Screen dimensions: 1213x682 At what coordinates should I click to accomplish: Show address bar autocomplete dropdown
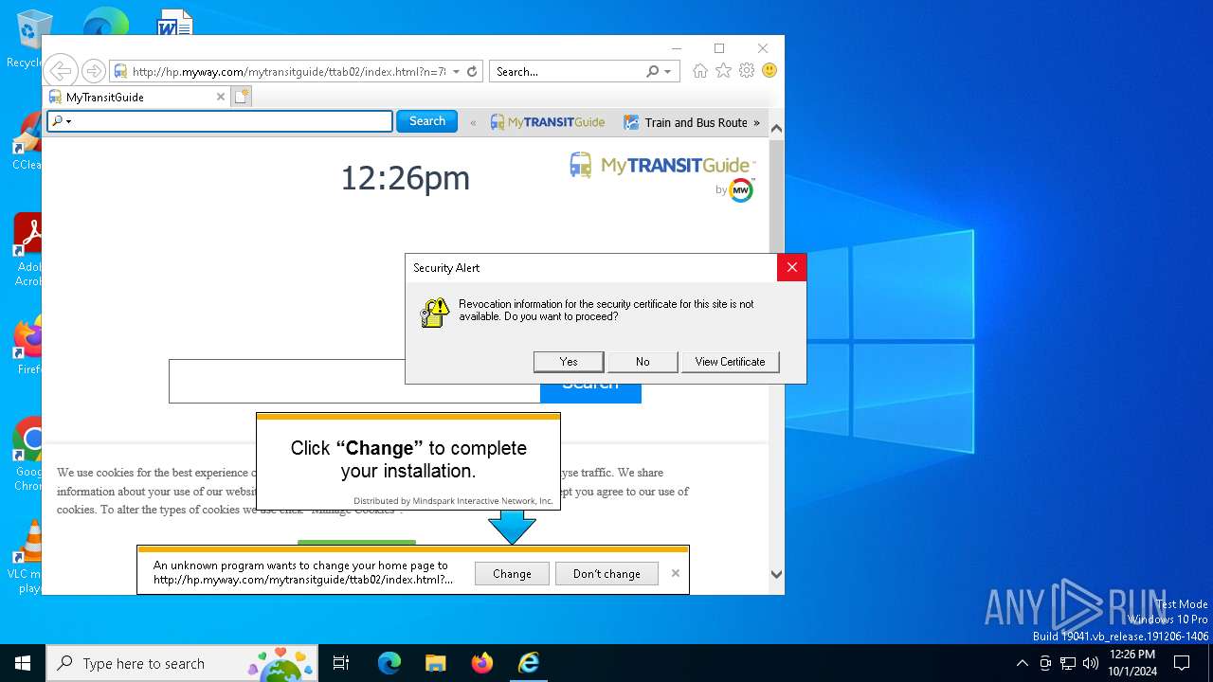456,71
